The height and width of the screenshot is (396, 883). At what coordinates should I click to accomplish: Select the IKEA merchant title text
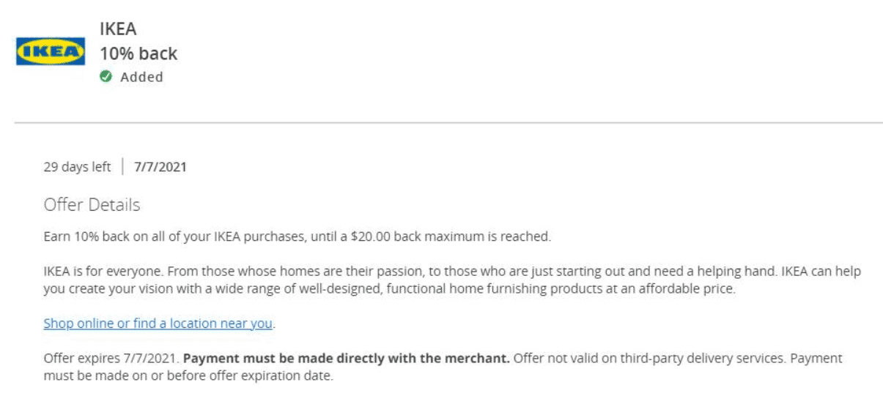point(119,29)
